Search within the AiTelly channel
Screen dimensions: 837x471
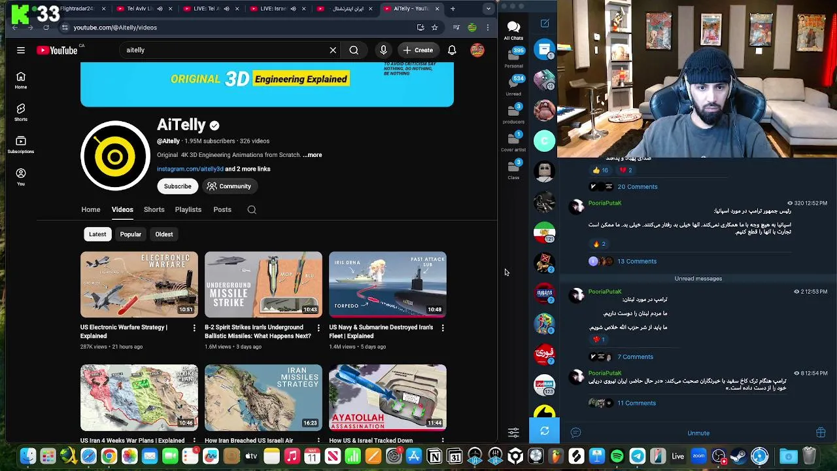pos(252,210)
